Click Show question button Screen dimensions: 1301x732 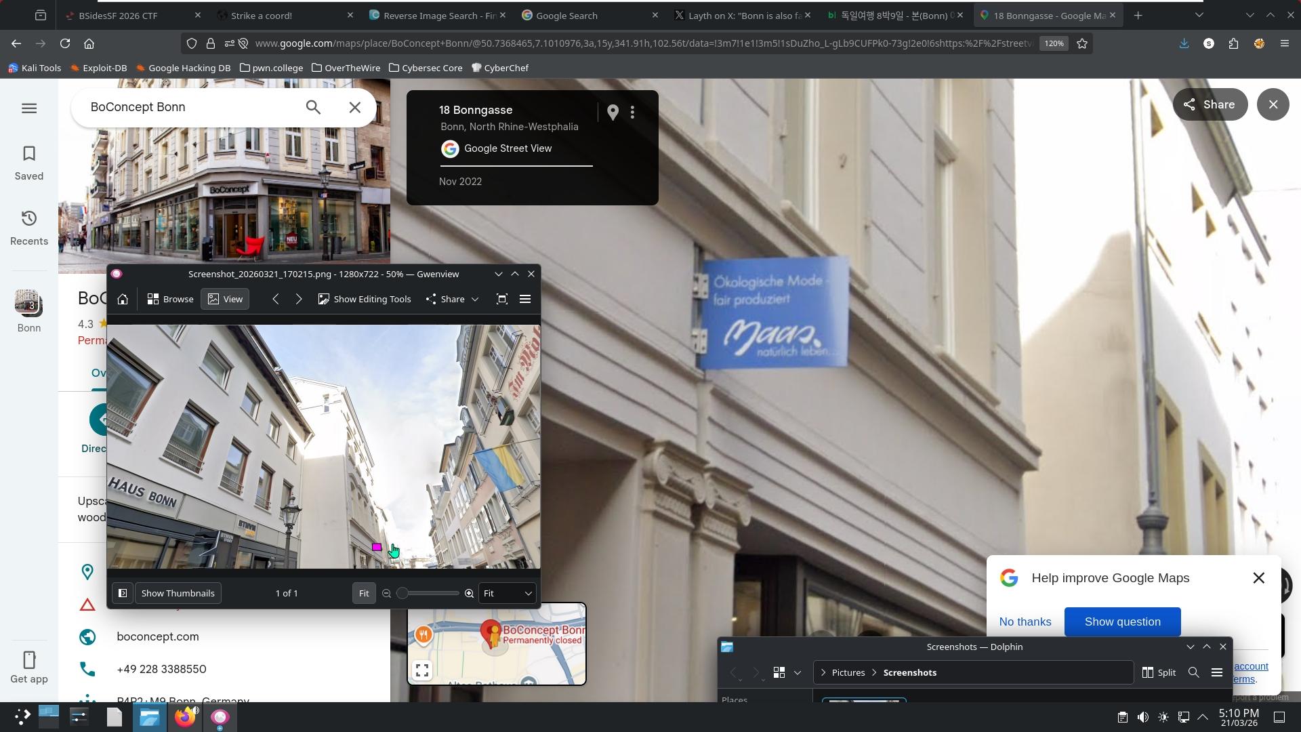pos(1122,622)
